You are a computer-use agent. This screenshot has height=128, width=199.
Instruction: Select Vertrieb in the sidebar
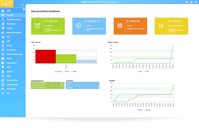tap(10, 15)
